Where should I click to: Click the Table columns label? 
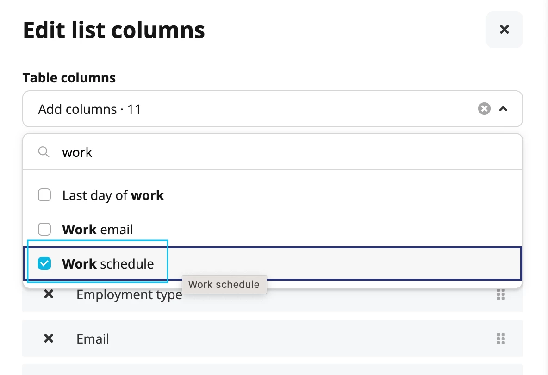coord(69,78)
